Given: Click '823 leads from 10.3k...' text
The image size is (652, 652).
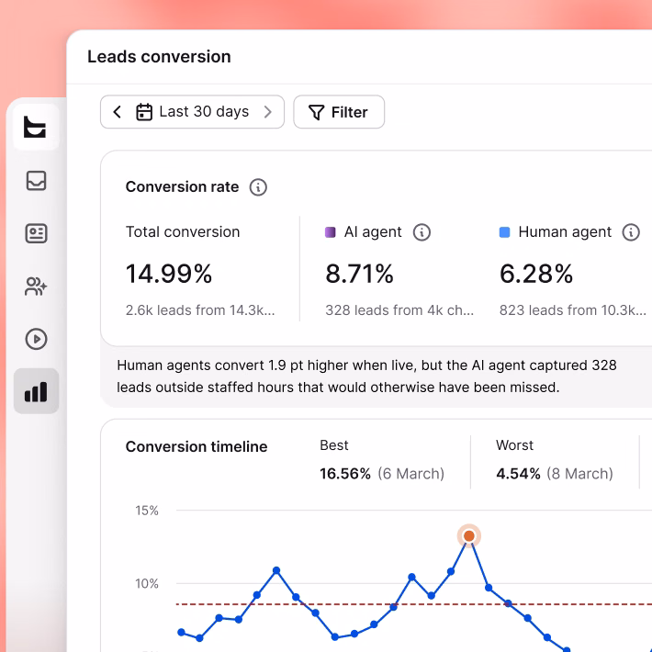Looking at the screenshot, I should point(573,310).
